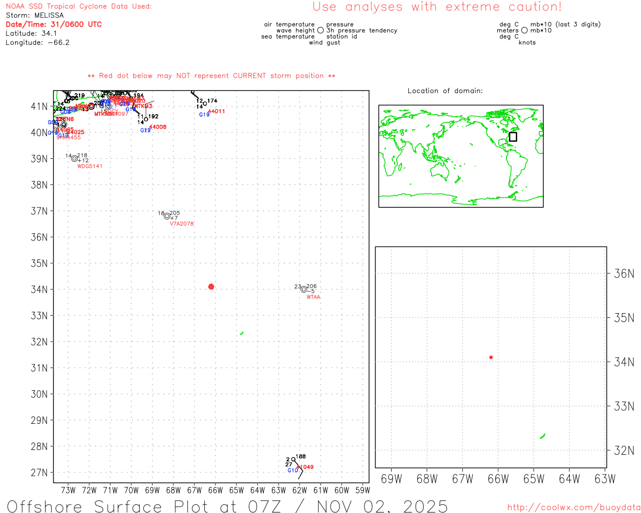Click the black domain rectangle on world map
641x513 pixels.
pos(513,137)
